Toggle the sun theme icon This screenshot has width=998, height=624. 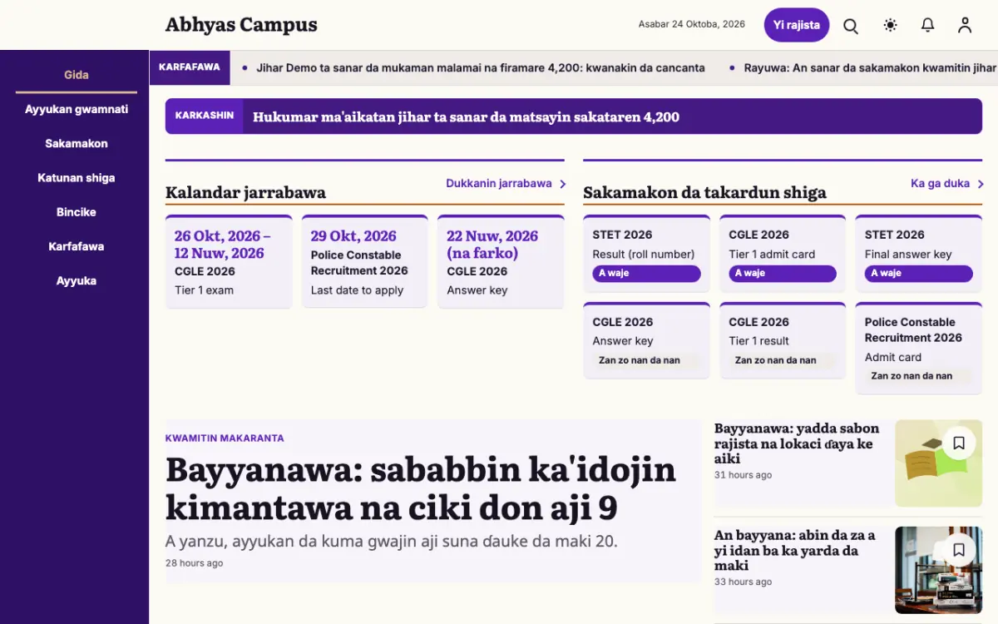[890, 25]
